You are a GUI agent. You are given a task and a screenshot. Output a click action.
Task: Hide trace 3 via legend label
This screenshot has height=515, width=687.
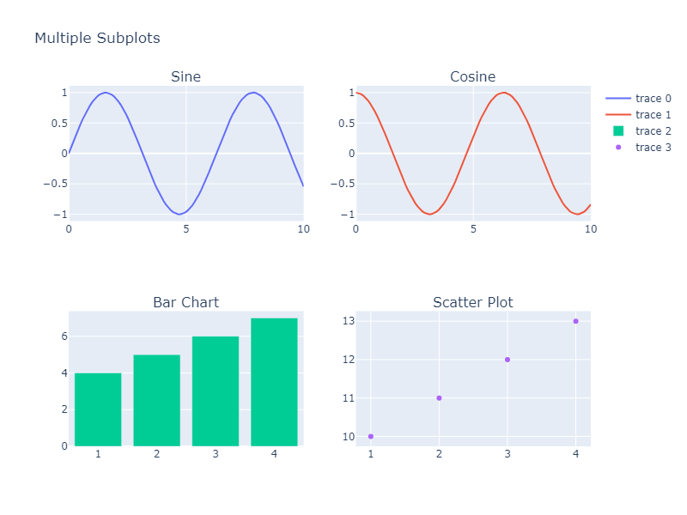click(653, 148)
